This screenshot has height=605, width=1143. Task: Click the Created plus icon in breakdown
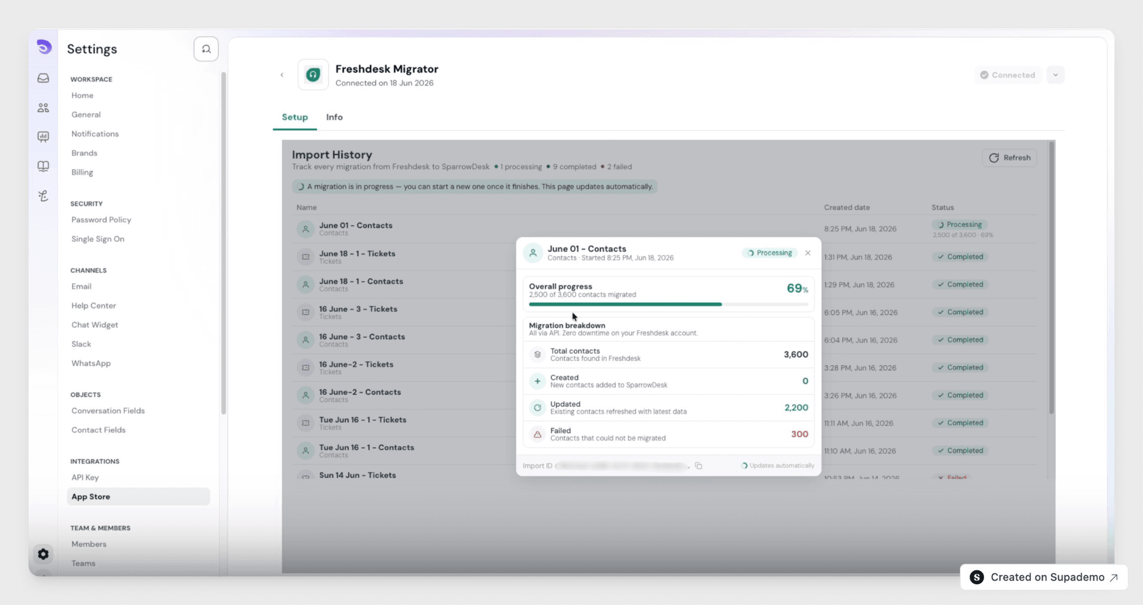point(537,381)
